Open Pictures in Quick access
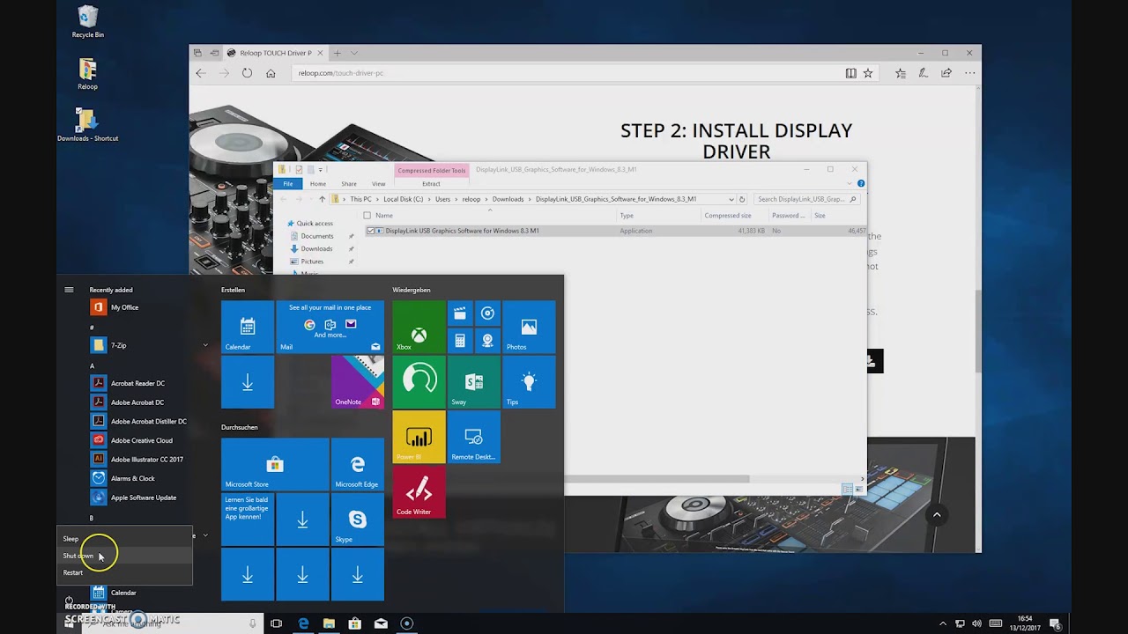The height and width of the screenshot is (634, 1128). pos(312,262)
